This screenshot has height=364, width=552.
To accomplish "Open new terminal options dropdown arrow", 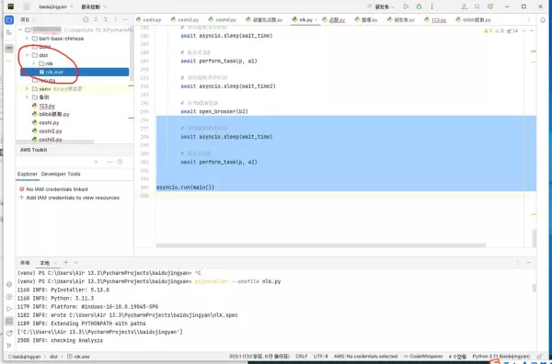I will coord(76,262).
